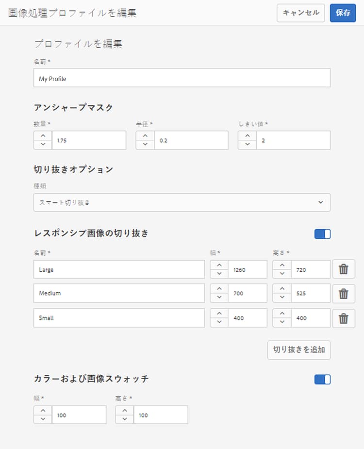
Task: Disable the カラーおよび画像スウォッチ toggle
Action: click(x=322, y=379)
